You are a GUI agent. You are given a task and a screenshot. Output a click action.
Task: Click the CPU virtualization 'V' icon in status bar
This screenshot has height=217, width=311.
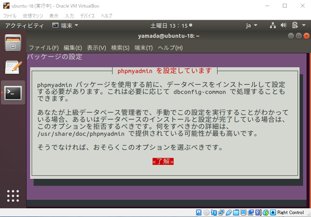point(258,212)
